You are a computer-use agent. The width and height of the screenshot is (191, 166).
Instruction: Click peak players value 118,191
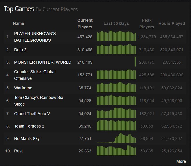click(x=147, y=88)
